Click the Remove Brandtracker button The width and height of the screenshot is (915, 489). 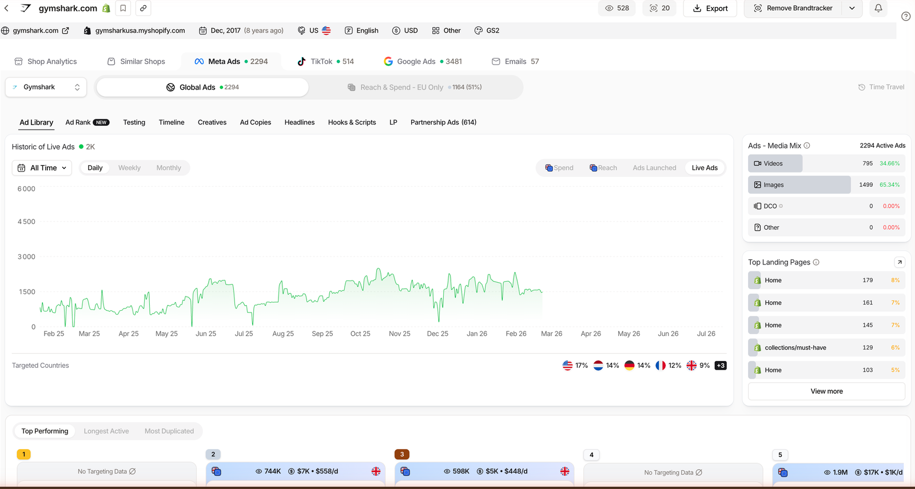tap(793, 8)
